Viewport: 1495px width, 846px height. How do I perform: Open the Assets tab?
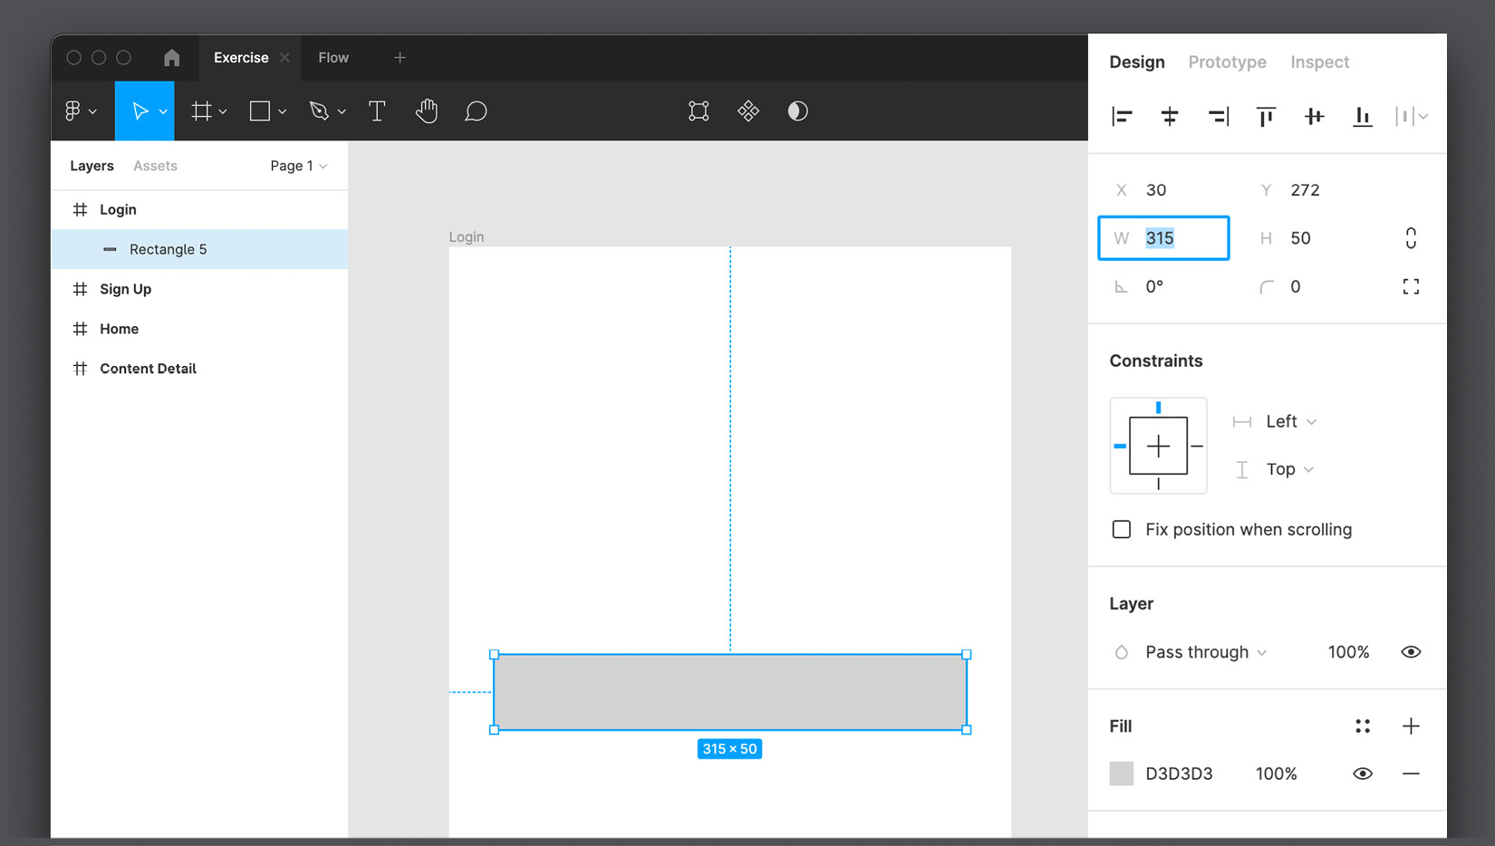[155, 166]
